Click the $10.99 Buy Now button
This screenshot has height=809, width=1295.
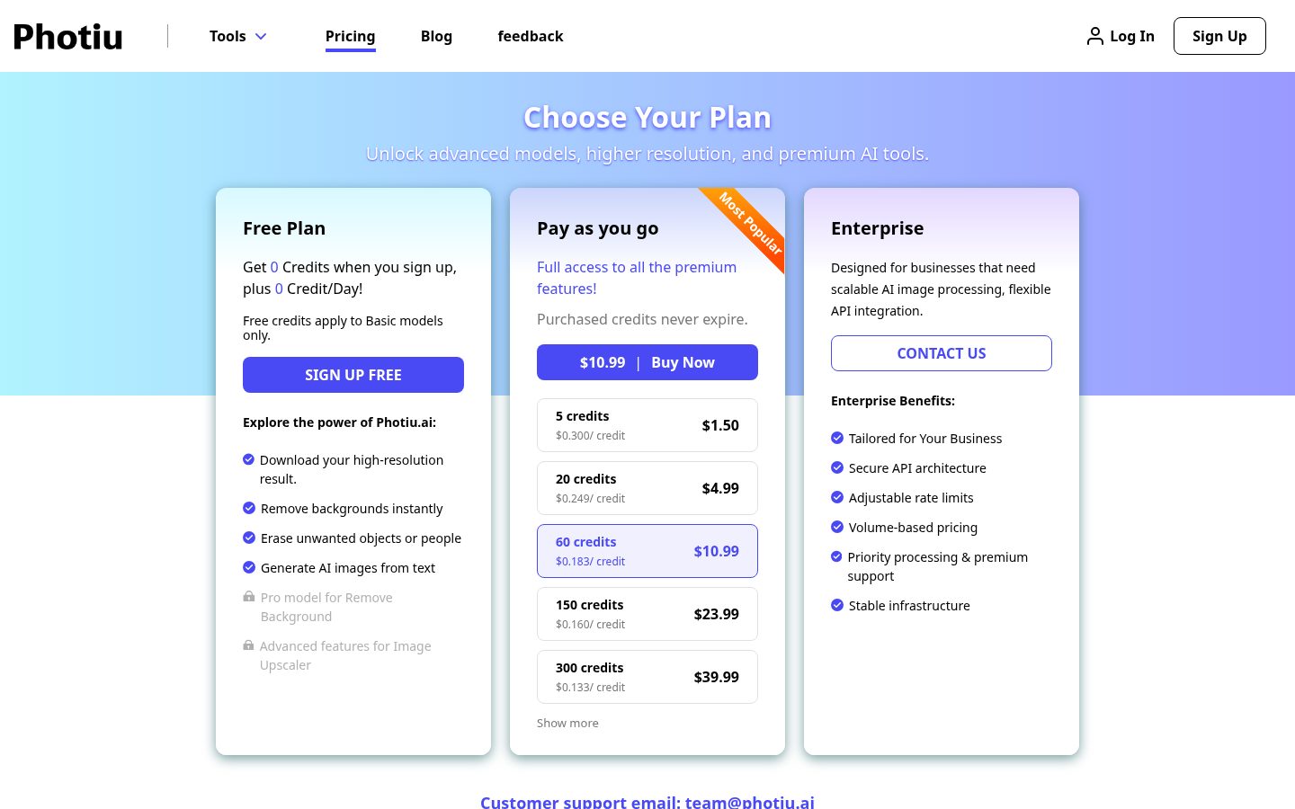click(647, 362)
